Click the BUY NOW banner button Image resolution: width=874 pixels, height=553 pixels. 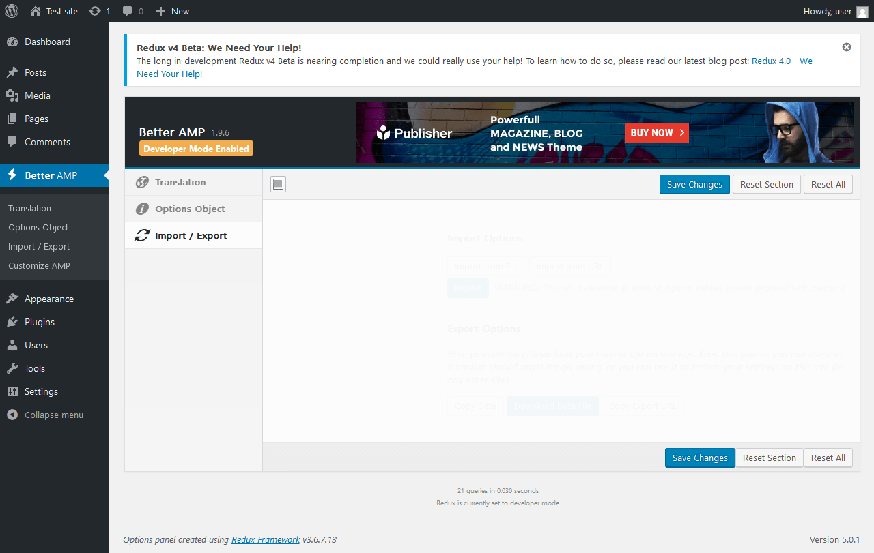[657, 133]
